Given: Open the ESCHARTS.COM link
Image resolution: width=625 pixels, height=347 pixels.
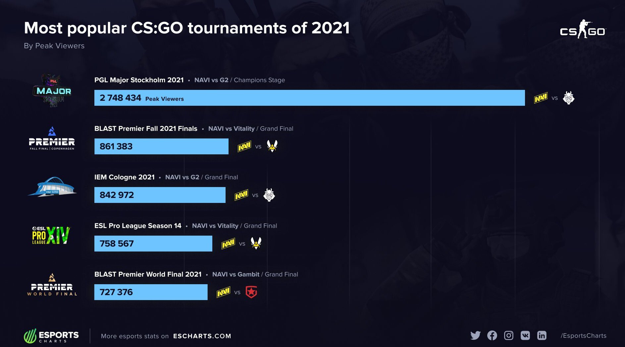Looking at the screenshot, I should (202, 336).
